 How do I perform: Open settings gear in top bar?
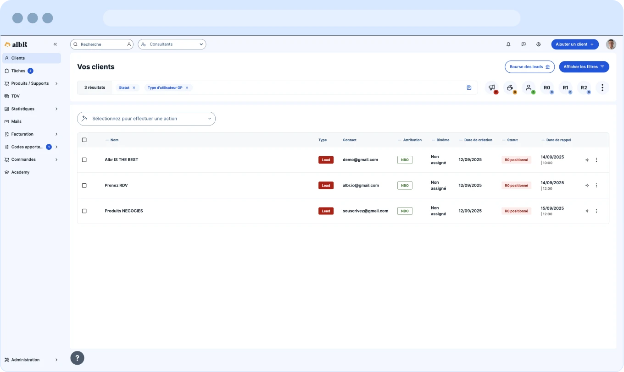[539, 44]
